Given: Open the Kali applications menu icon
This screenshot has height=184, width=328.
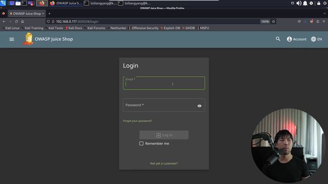Looking at the screenshot, I should tap(3, 3).
